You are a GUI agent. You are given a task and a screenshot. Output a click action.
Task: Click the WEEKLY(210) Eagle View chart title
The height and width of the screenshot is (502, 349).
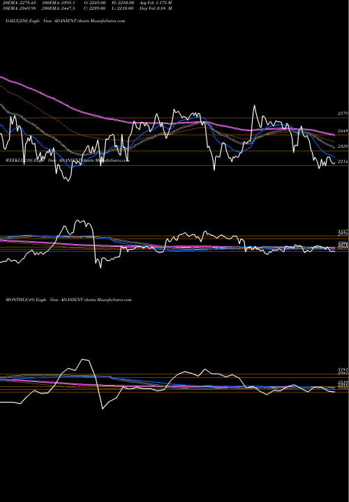tap(68, 160)
